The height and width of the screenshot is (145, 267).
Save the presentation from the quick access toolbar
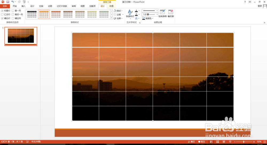coord(8,2)
